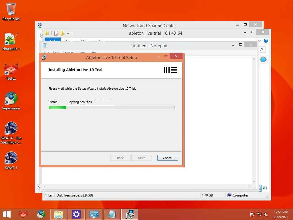Expand the Explorer ribbon with the chevron
The height and width of the screenshot is (220, 293).
tap(259, 41)
